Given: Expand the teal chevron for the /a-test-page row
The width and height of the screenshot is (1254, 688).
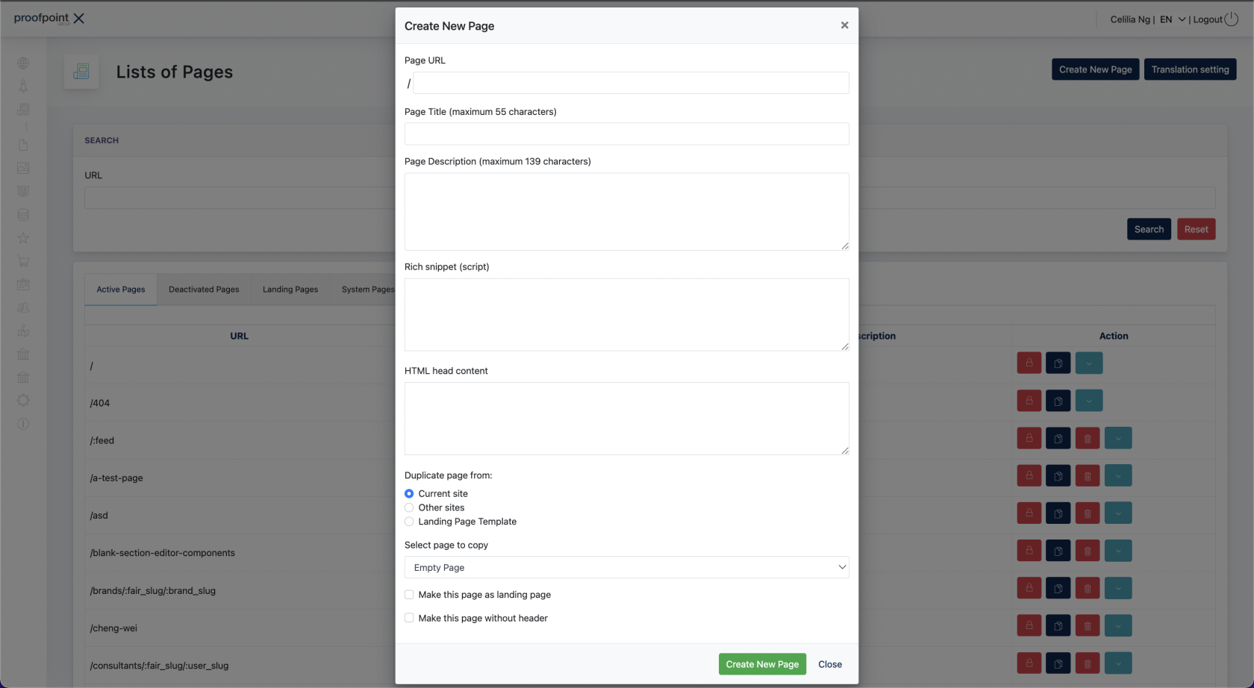Looking at the screenshot, I should 1118,475.
